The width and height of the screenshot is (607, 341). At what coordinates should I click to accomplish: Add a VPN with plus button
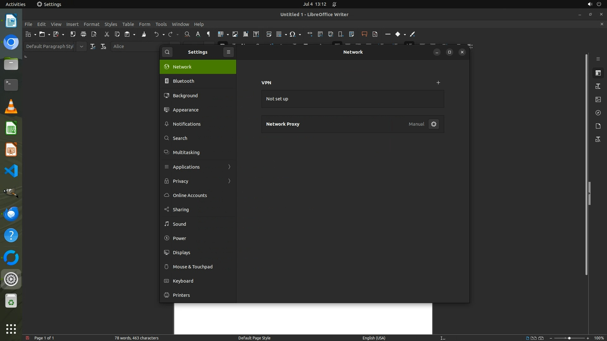coord(438,83)
